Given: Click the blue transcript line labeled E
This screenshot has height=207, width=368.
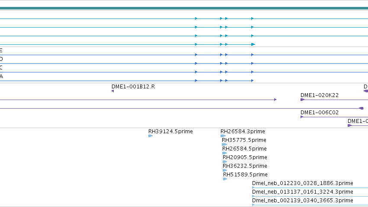Looking at the screenshot, I should [184, 55].
